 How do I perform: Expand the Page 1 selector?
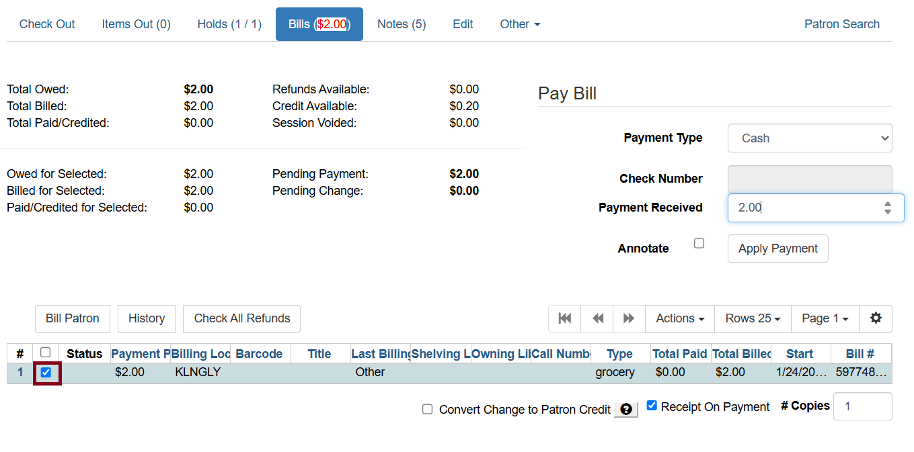(825, 318)
